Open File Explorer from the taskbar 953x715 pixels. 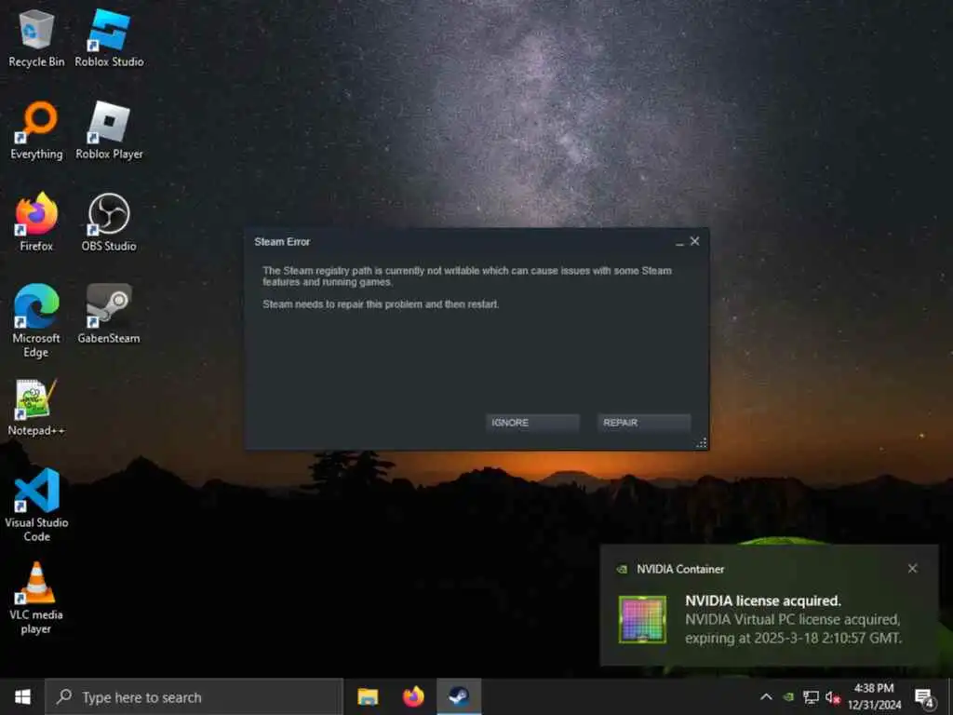tap(368, 696)
